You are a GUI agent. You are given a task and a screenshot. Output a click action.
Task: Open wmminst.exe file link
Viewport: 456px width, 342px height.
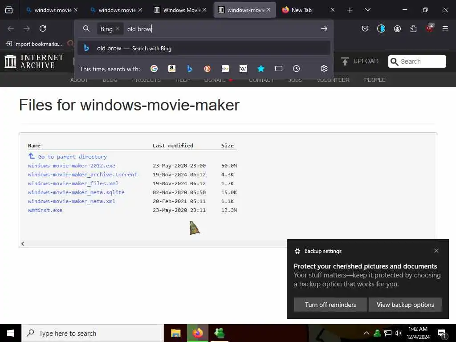45,210
